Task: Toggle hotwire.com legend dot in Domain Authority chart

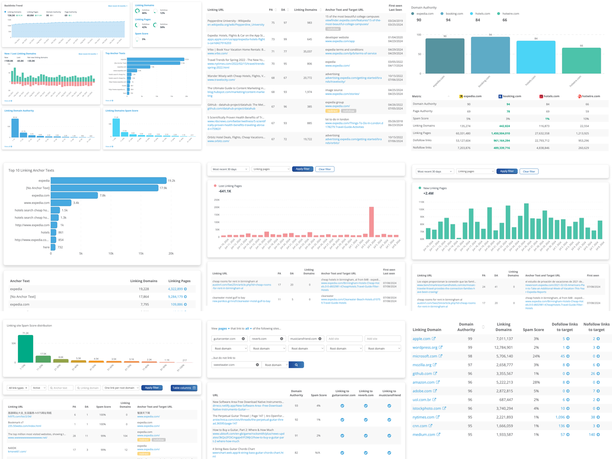Action: tap(499, 14)
